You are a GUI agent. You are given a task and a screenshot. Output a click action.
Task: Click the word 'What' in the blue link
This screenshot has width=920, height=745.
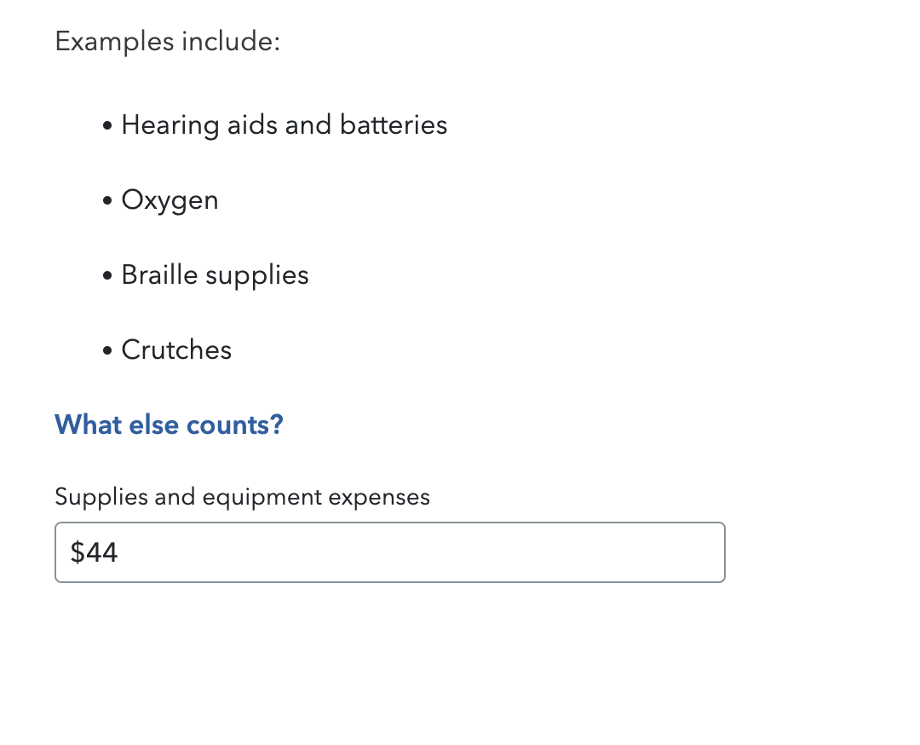(83, 424)
